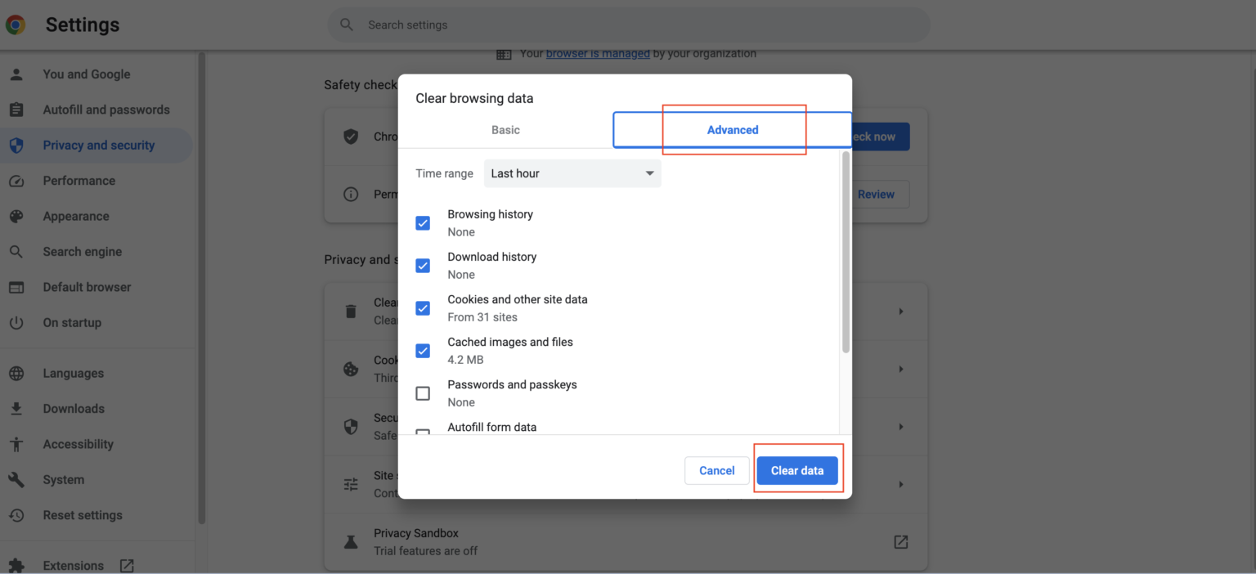1256x574 pixels.
Task: Switch to the Advanced tab
Action: [x=732, y=129]
